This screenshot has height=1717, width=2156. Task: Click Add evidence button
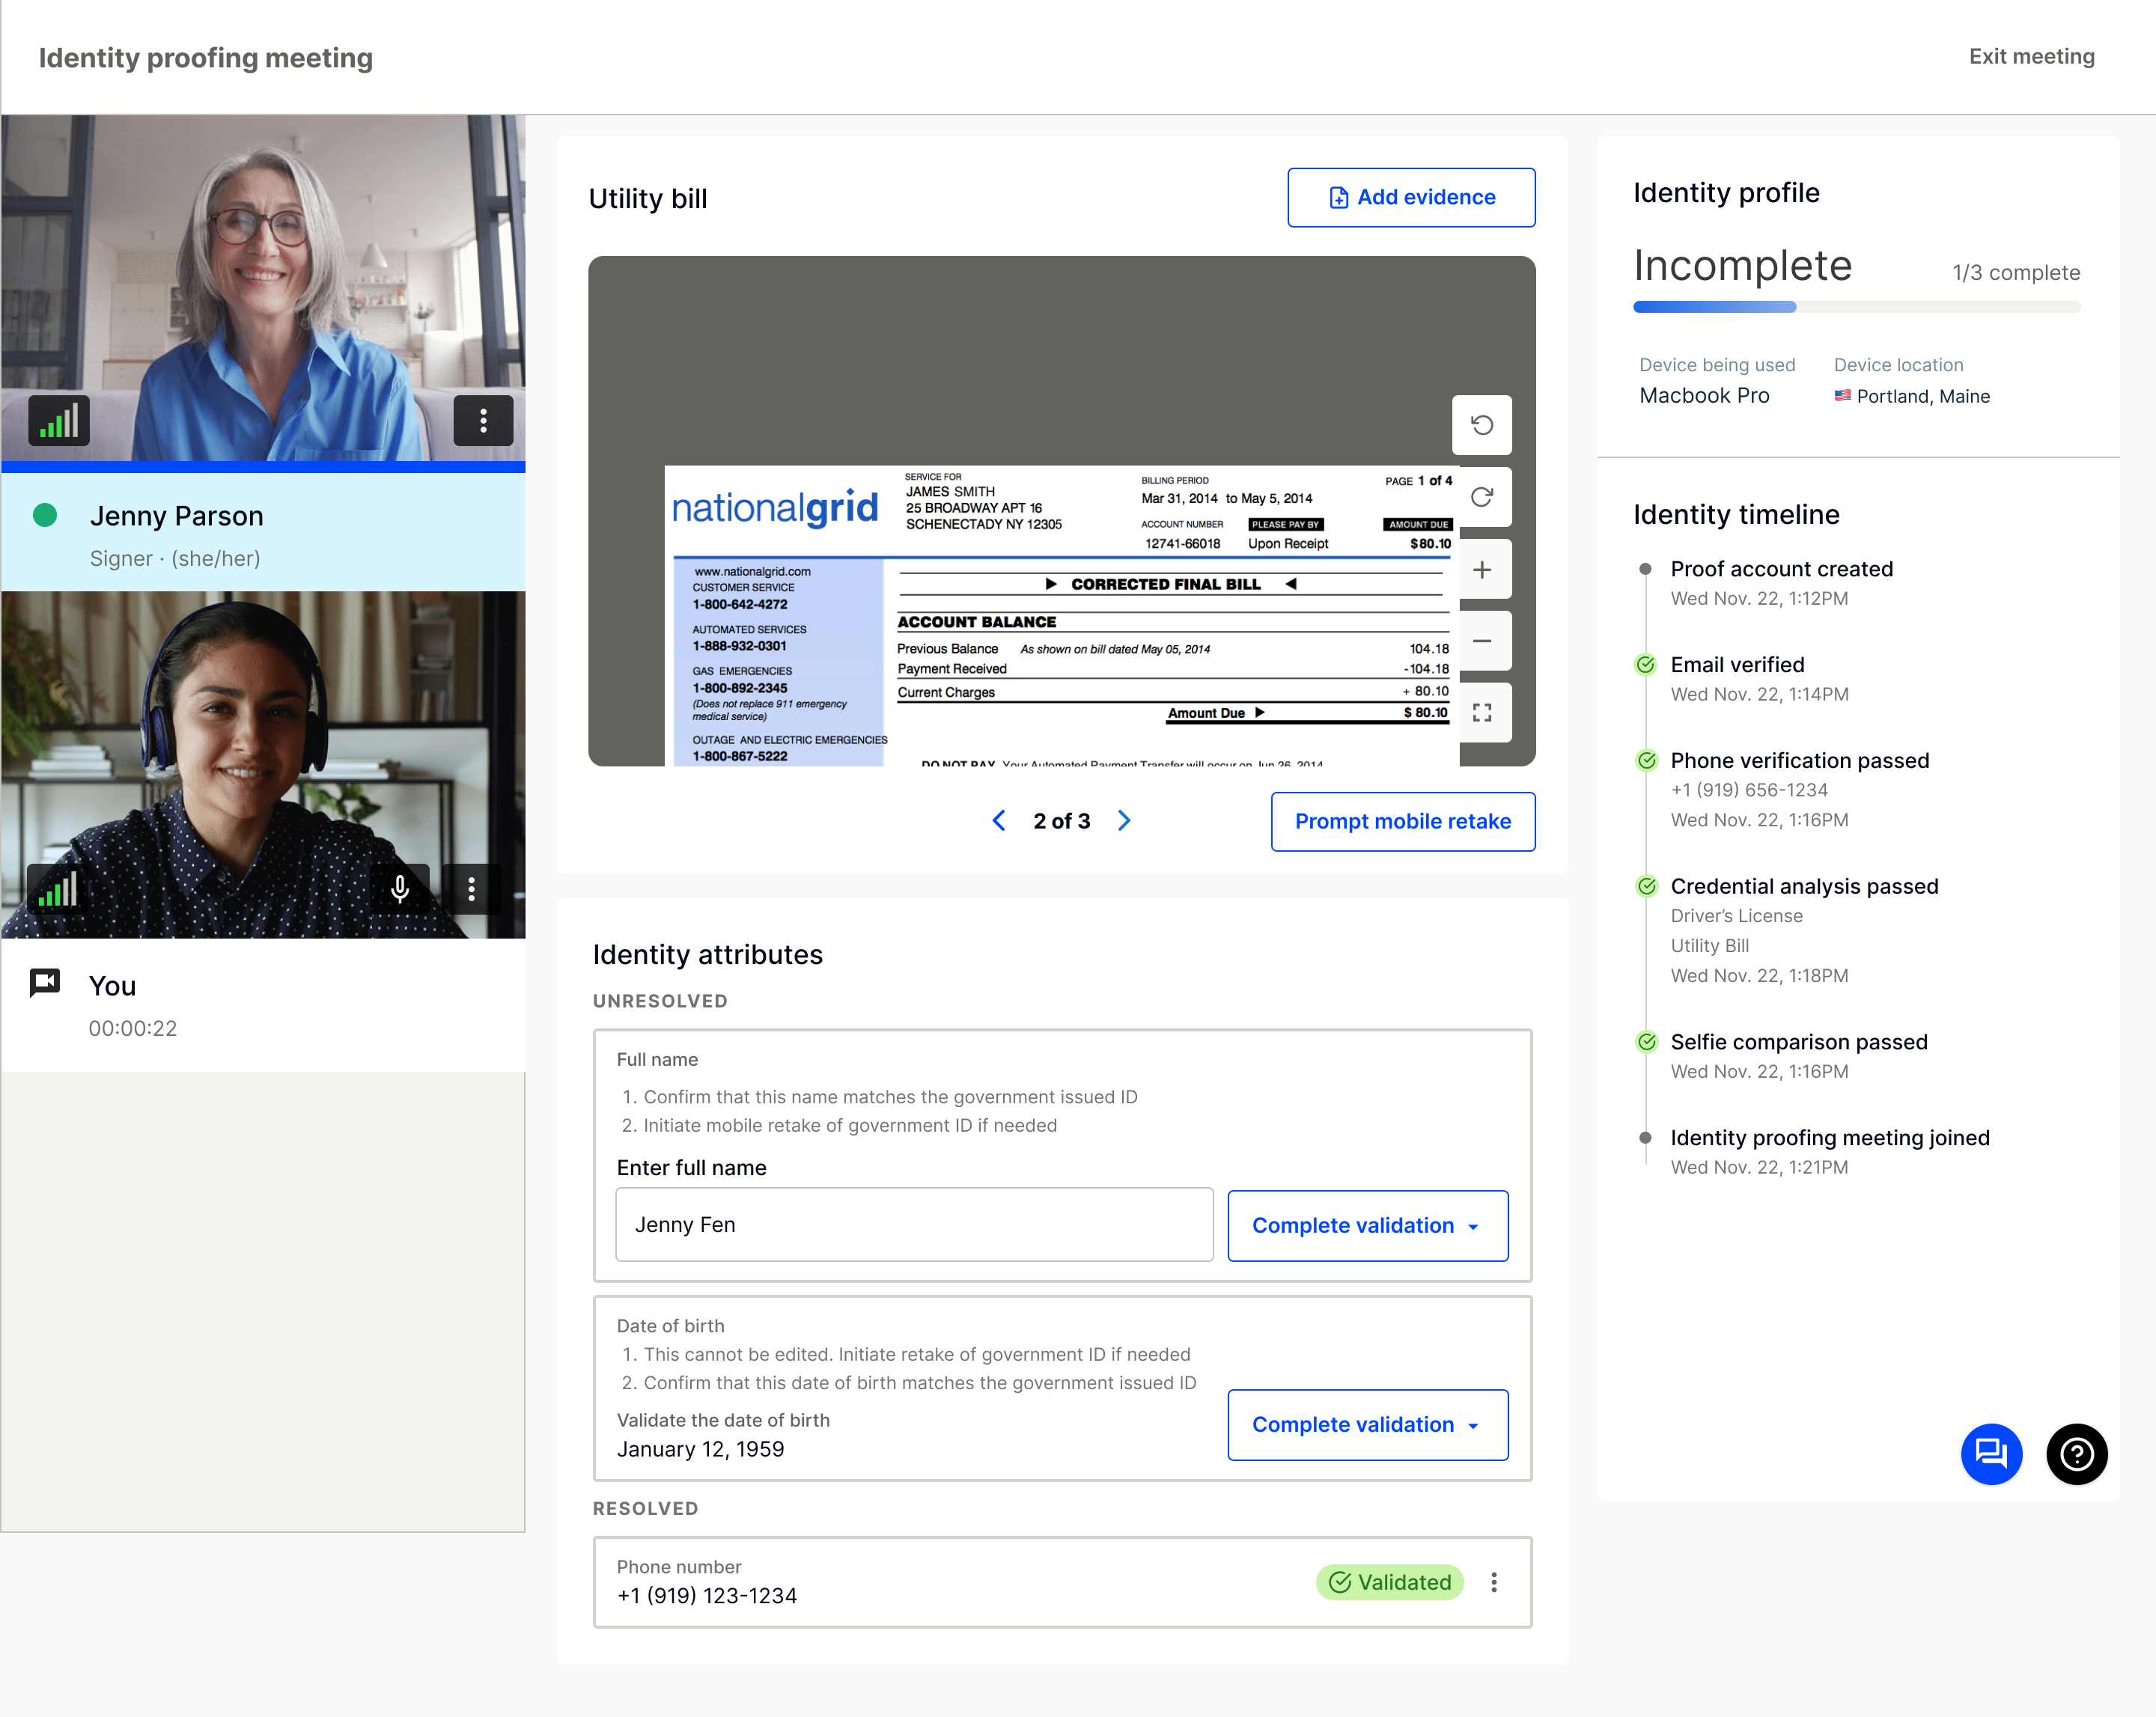pyautogui.click(x=1410, y=198)
